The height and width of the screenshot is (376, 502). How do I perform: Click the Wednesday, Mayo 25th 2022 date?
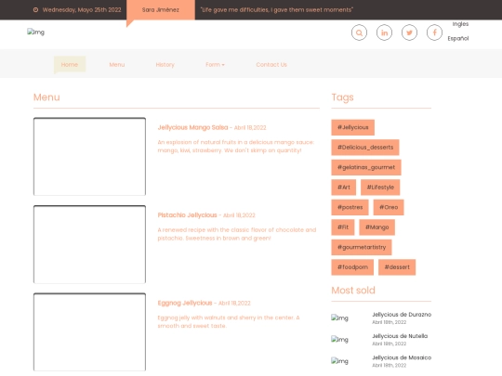click(82, 10)
